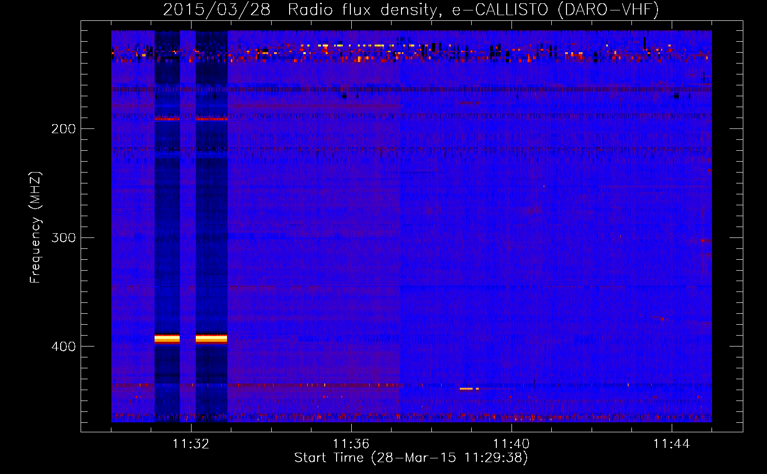Click the 11:32 time tick label
Image resolution: width=767 pixels, height=474 pixels.
(x=191, y=444)
